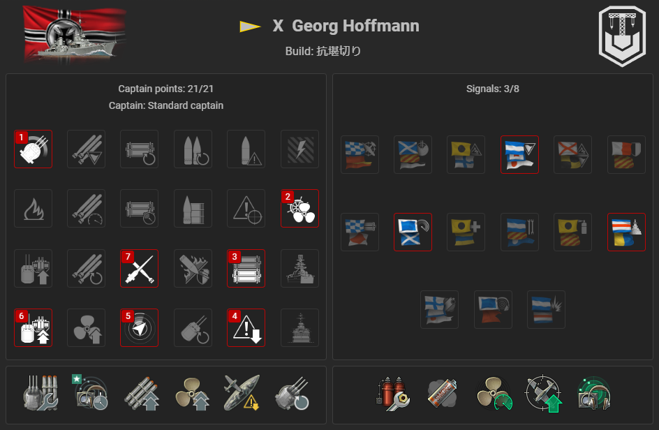Click the shield logo in top corner
Image resolution: width=659 pixels, height=430 pixels.
click(622, 36)
